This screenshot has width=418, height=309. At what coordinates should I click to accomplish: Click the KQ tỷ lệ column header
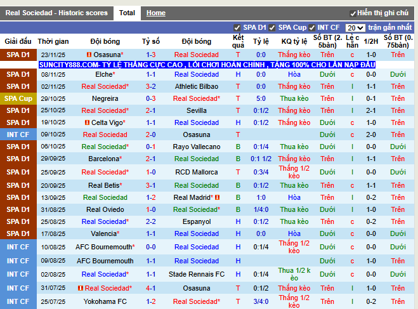coord(294,41)
